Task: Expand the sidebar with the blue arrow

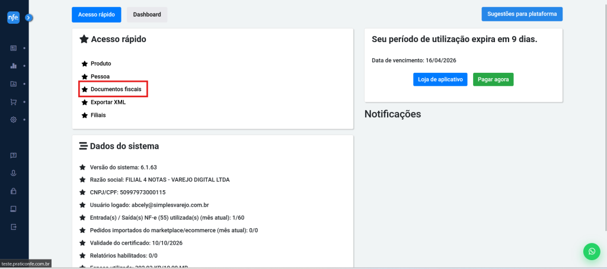Action: click(28, 18)
